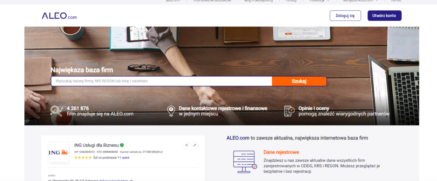This screenshot has width=437, height=181.
Task: Click the pencil edit icon on ING card
Action: (195, 145)
